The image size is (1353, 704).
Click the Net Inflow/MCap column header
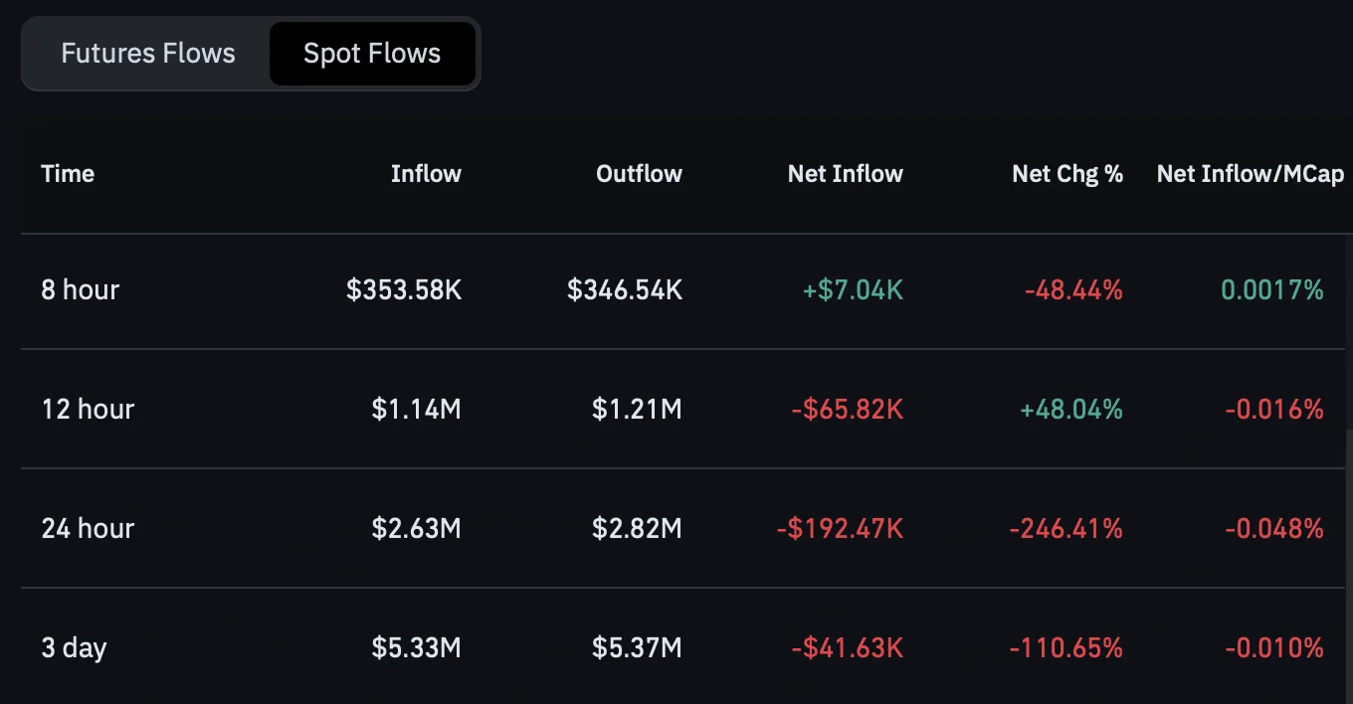coord(1251,174)
